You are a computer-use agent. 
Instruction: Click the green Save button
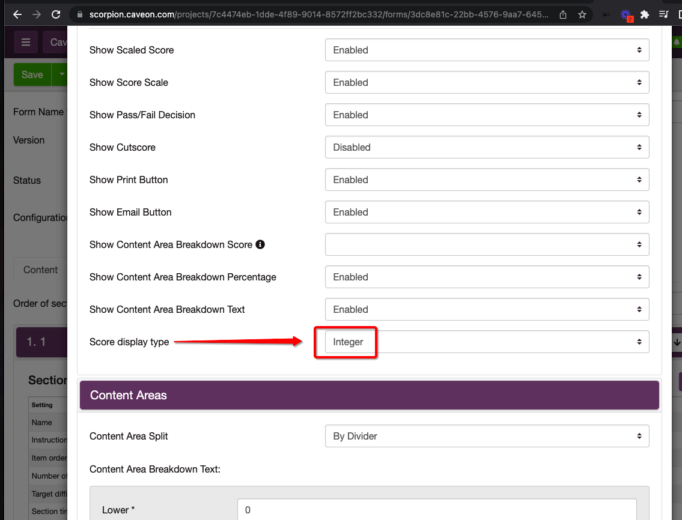click(32, 74)
